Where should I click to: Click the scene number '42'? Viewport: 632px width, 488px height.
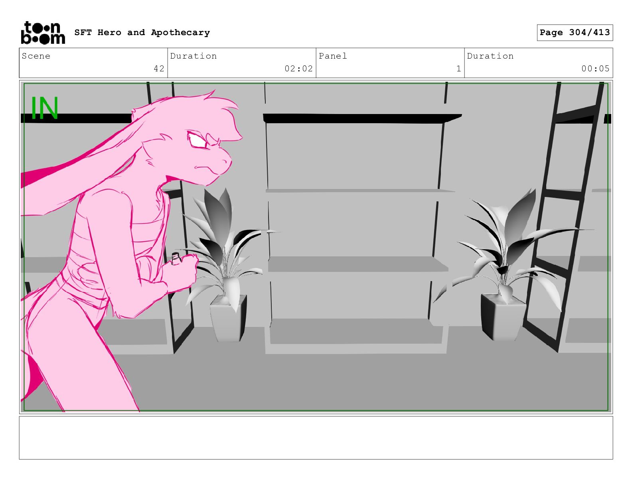(x=159, y=69)
